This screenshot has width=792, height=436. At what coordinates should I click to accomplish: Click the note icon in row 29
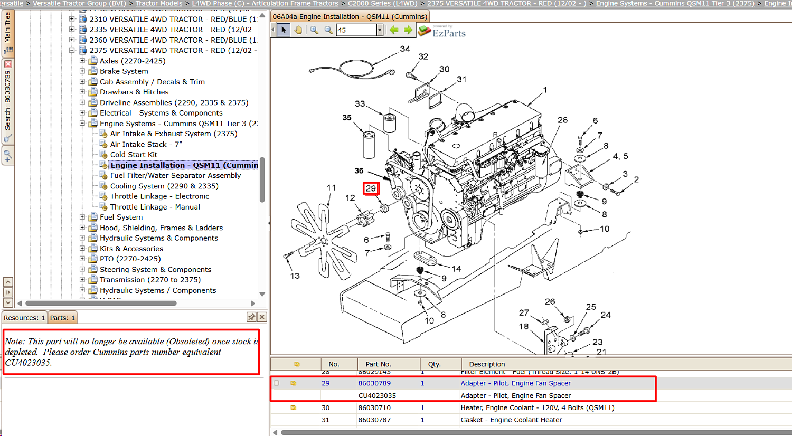294,383
